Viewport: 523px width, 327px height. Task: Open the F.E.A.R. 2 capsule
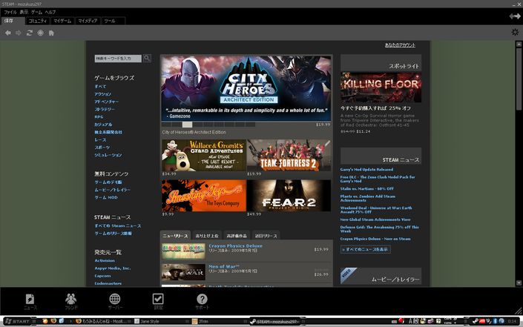289,196
